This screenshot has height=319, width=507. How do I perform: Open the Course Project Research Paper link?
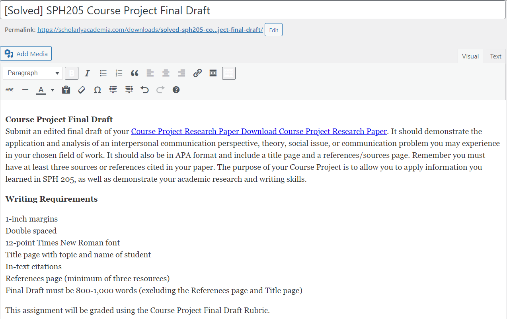point(259,131)
